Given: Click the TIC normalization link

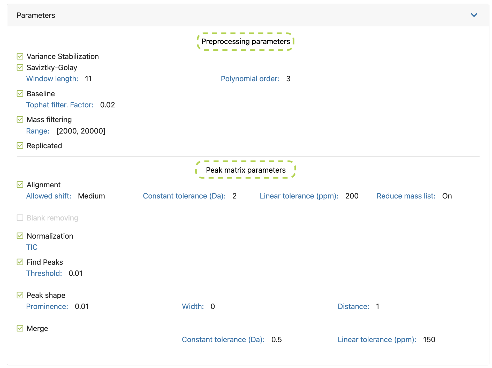Looking at the screenshot, I should click(32, 247).
